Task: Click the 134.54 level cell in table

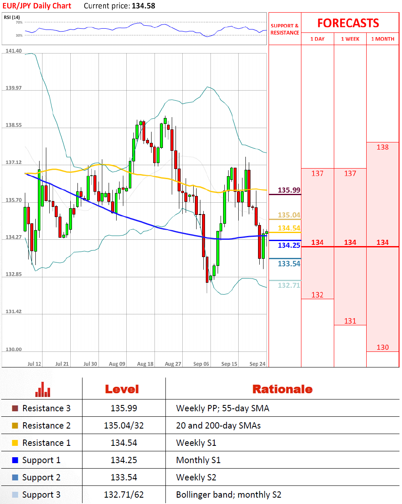Action: [x=124, y=443]
